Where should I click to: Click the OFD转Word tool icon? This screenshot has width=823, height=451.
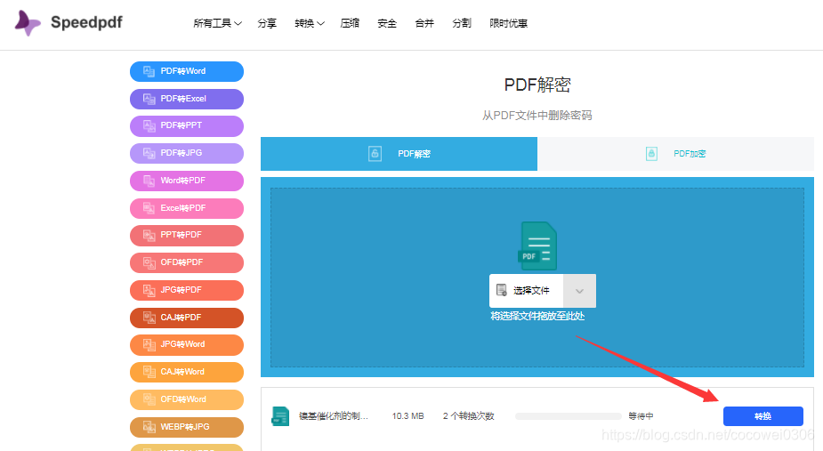pos(149,399)
